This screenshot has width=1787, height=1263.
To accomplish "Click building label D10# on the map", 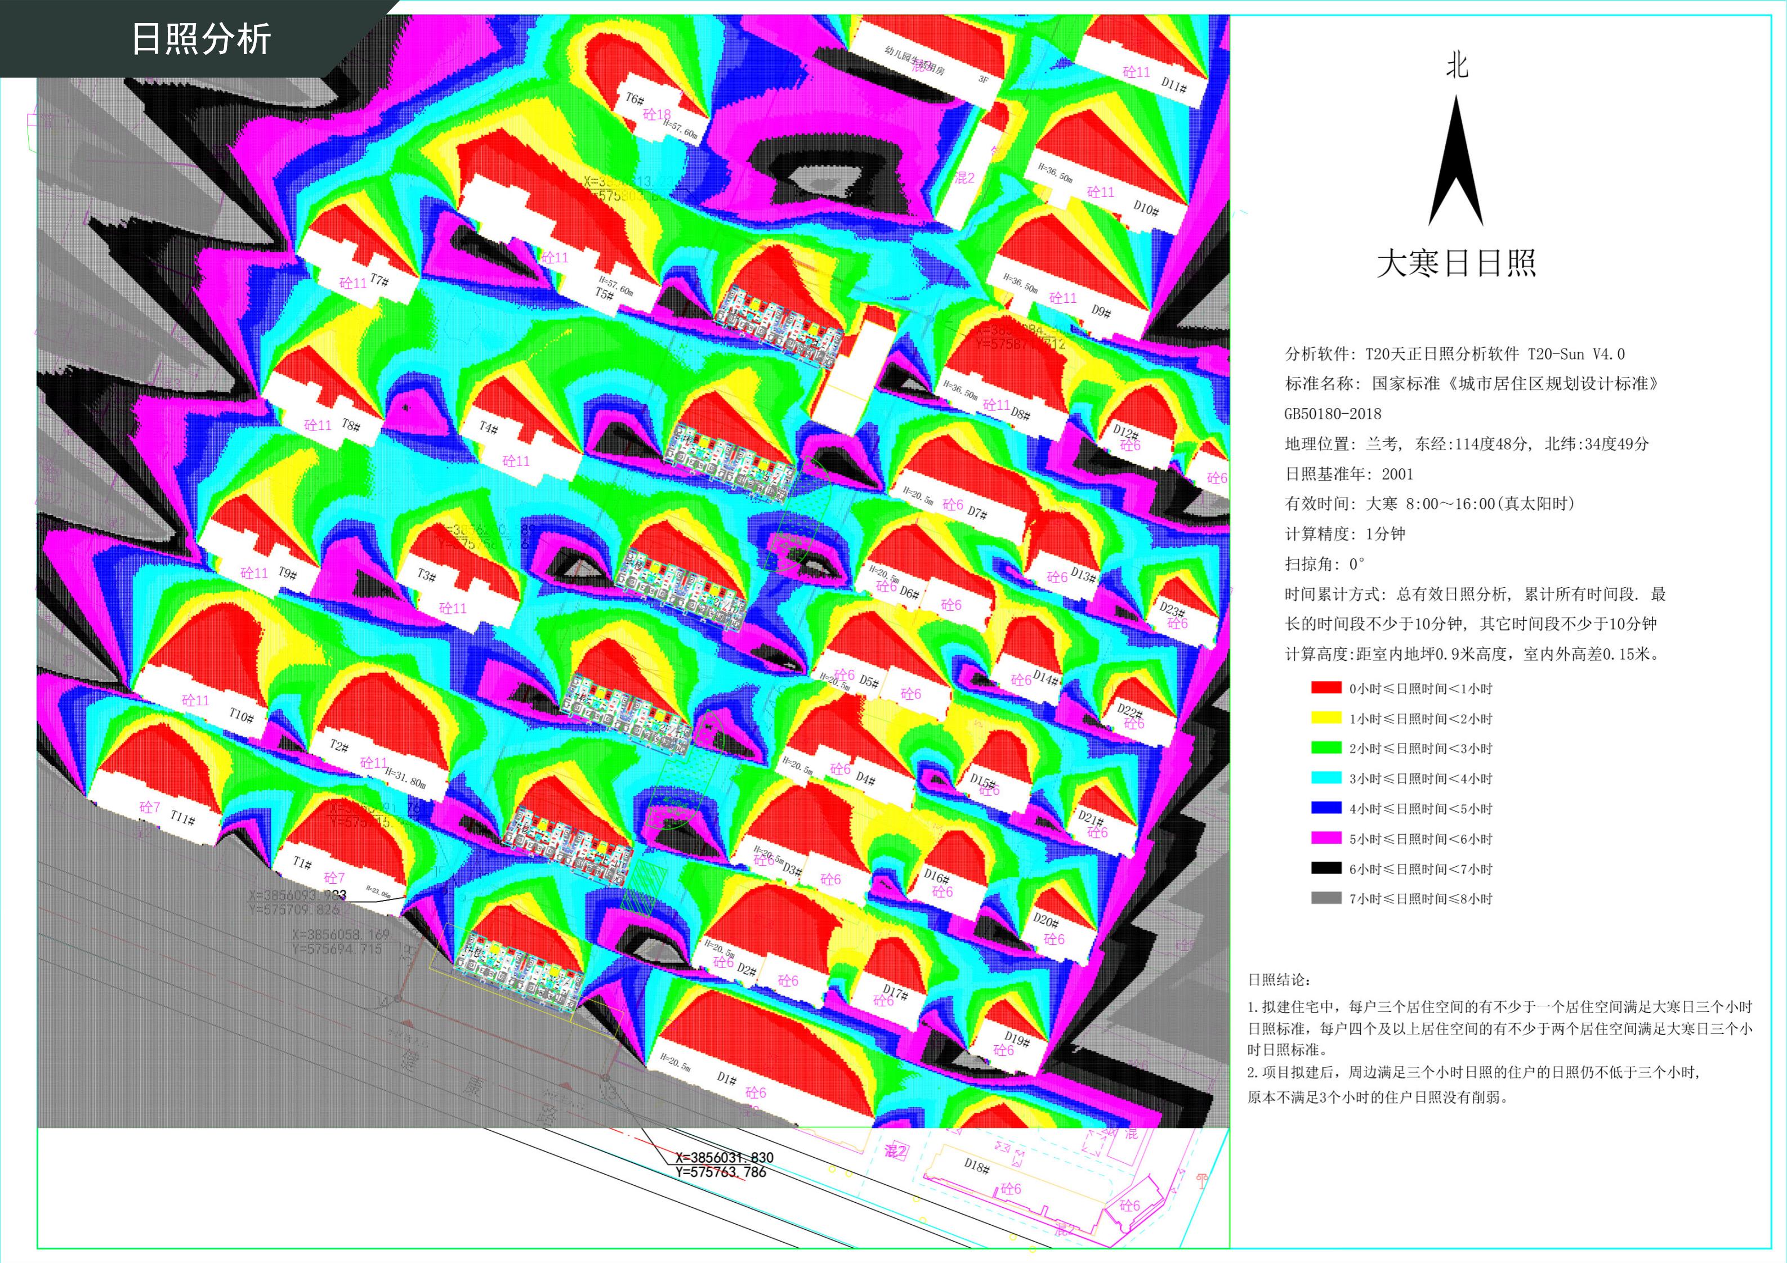I will (x=1146, y=208).
